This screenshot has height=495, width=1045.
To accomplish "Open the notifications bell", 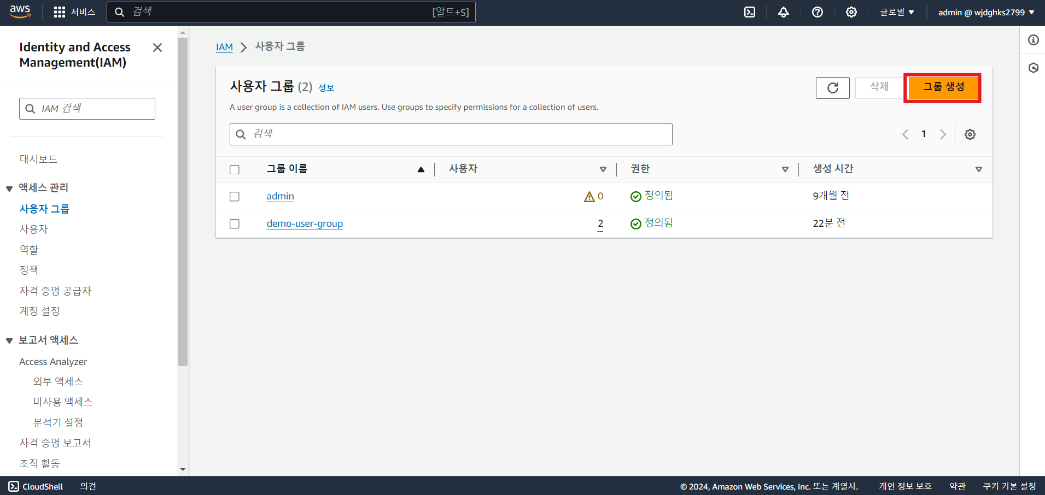I will pyautogui.click(x=784, y=12).
